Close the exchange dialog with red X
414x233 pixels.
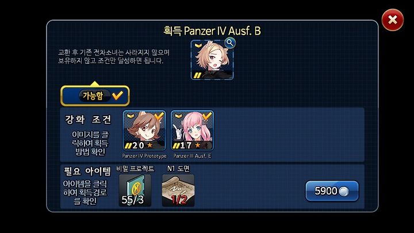393,20
